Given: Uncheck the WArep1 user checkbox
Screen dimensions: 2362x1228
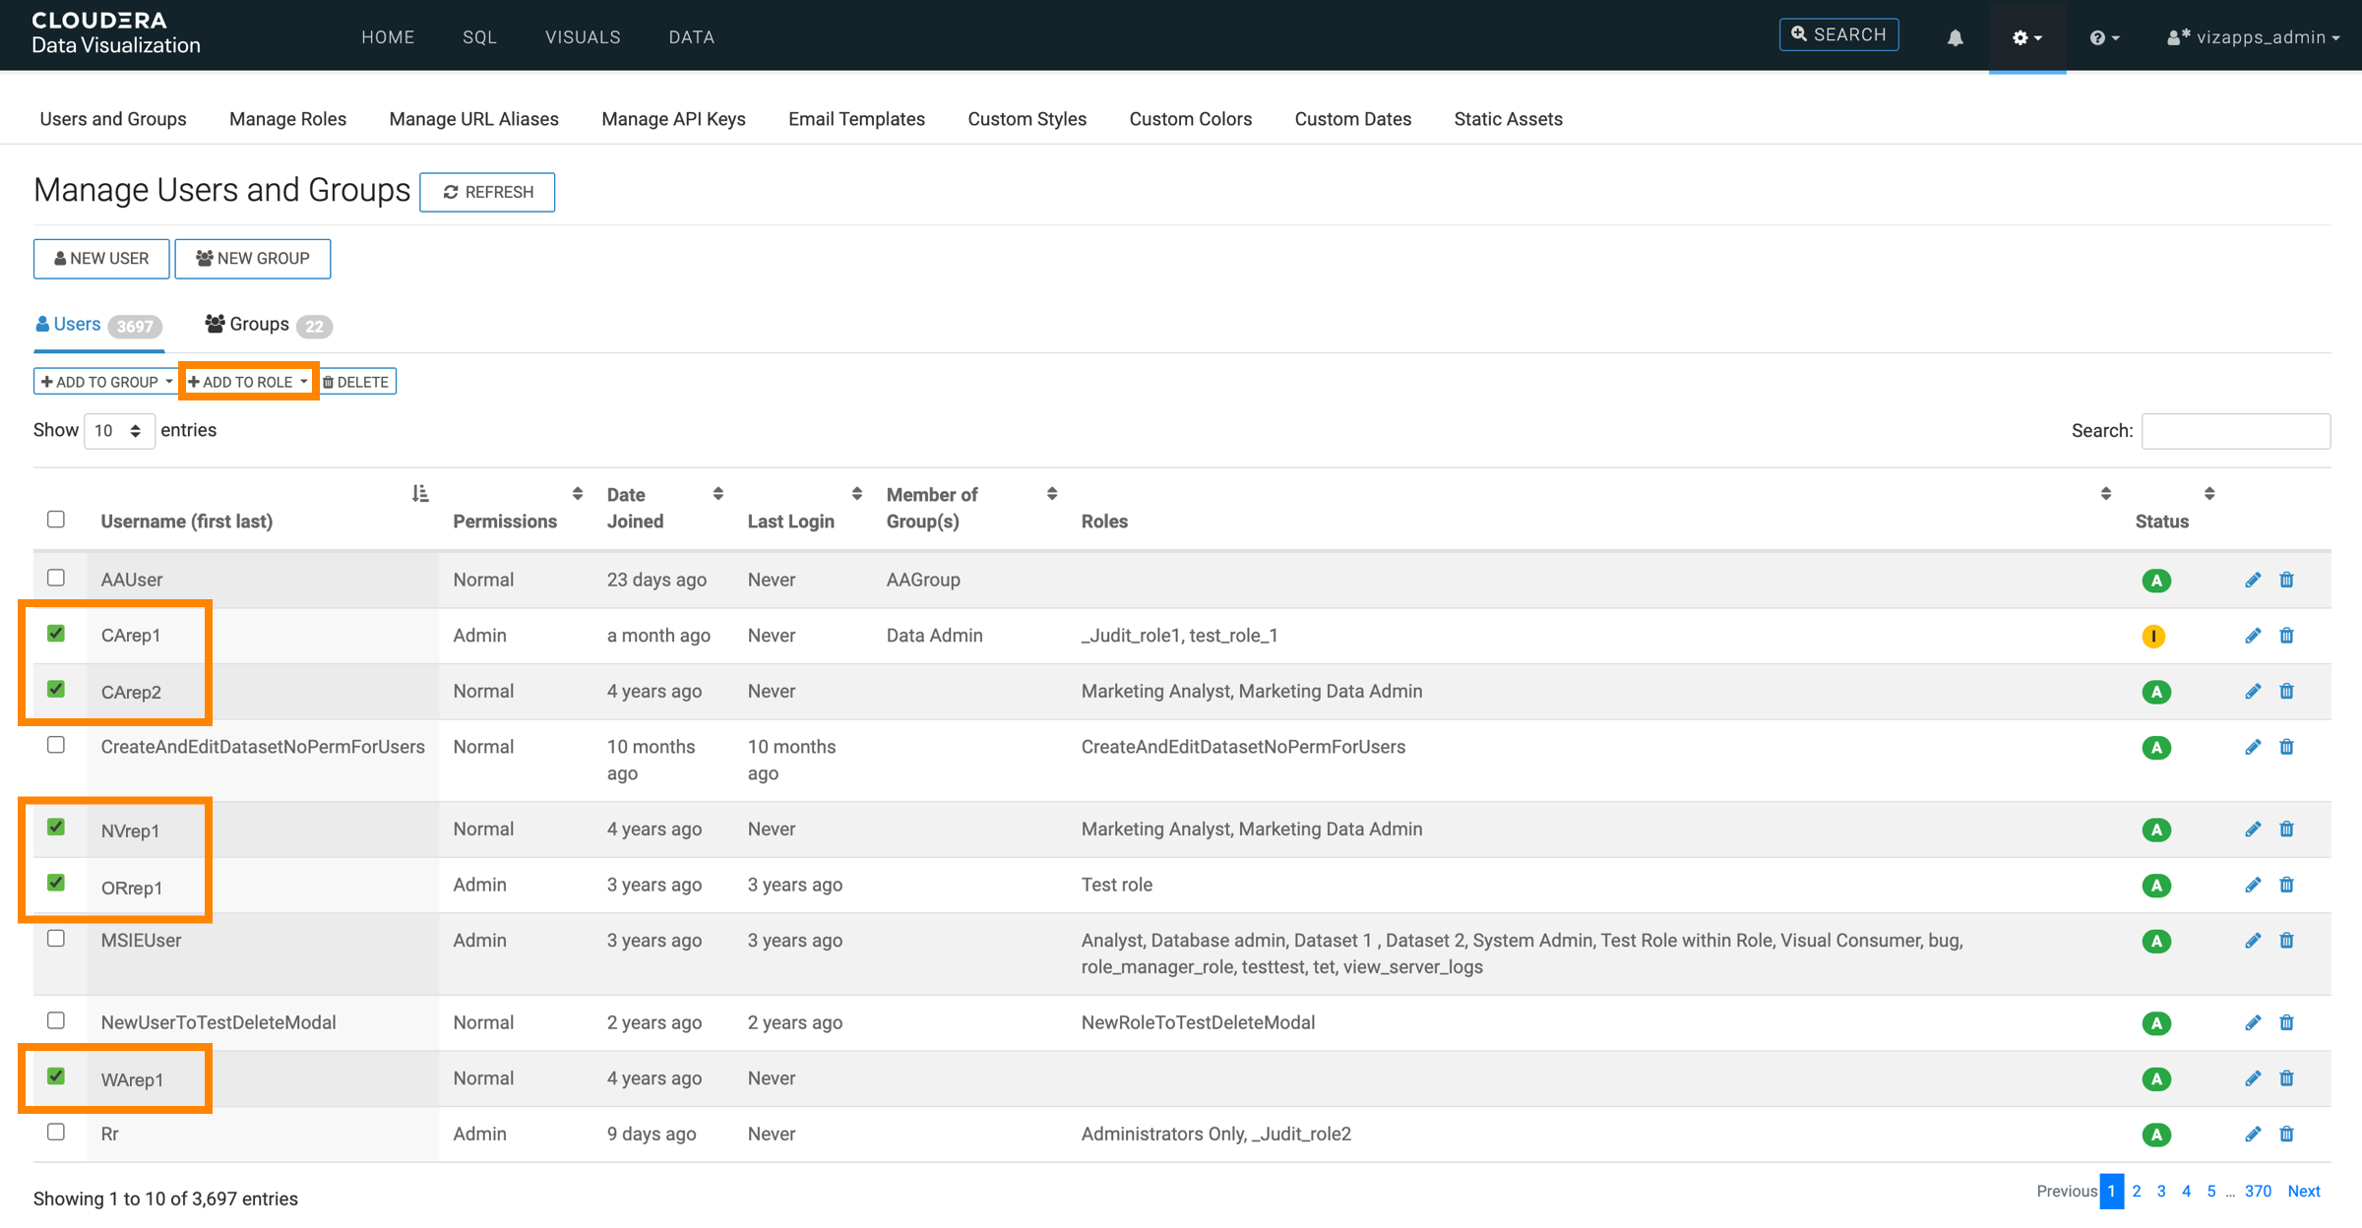Looking at the screenshot, I should tap(56, 1076).
